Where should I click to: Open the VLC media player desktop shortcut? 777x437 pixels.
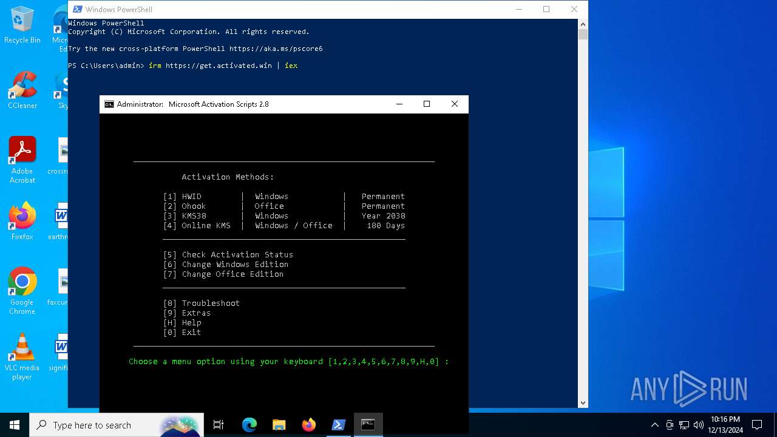pyautogui.click(x=22, y=357)
